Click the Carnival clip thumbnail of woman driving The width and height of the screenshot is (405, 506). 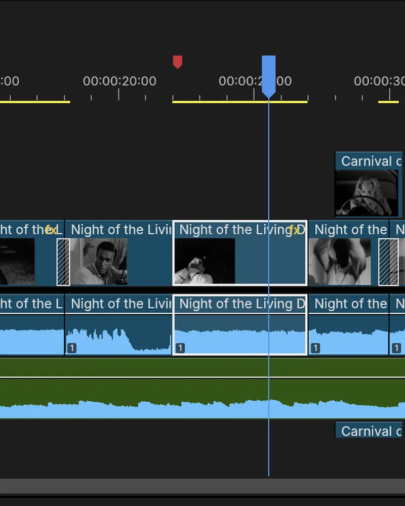click(367, 193)
